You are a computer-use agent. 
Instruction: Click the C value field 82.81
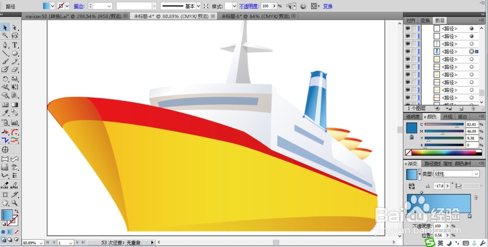point(472,124)
